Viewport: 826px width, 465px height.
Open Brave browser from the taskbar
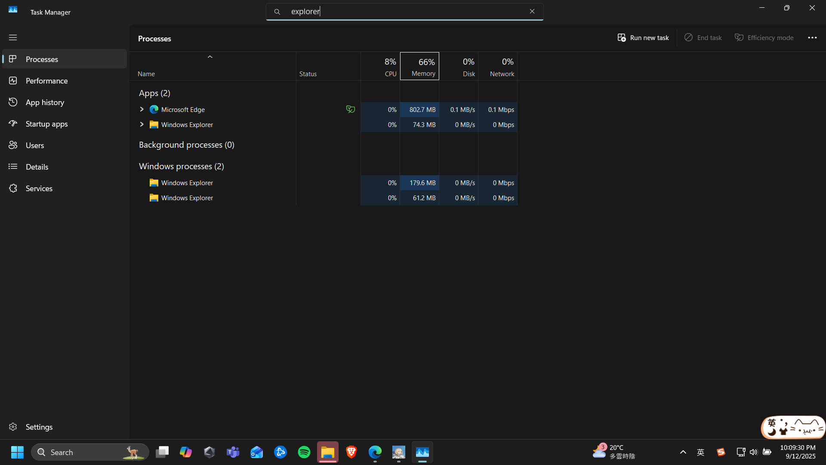(x=351, y=452)
